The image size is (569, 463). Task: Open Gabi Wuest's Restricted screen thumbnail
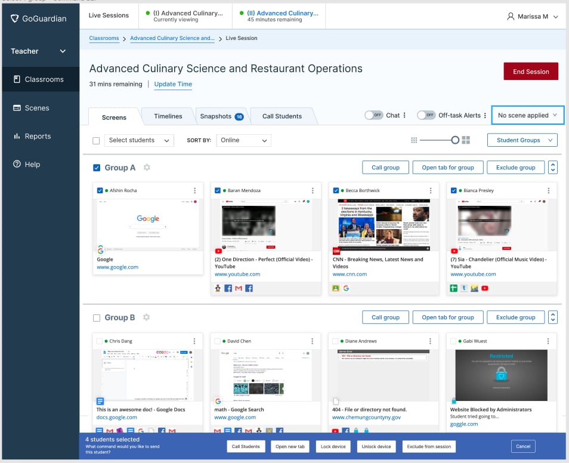(501, 375)
